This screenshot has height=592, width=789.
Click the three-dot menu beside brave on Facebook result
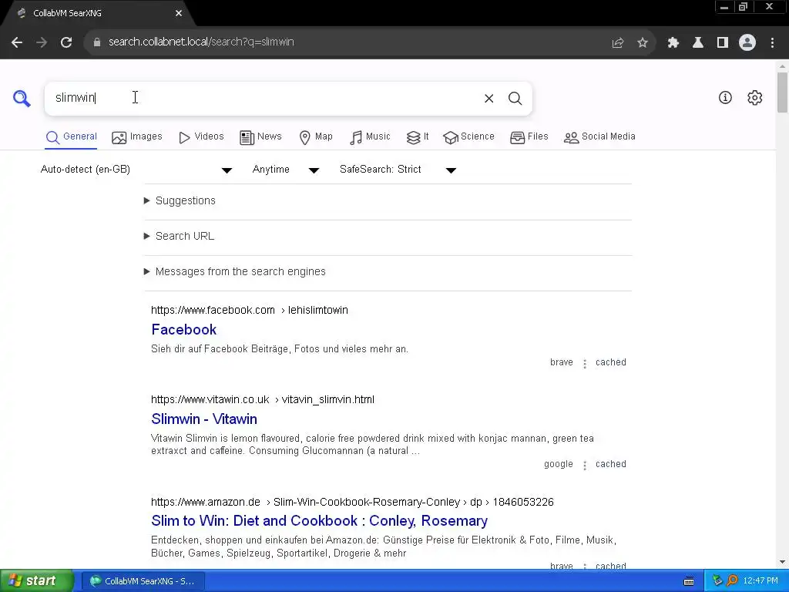click(x=584, y=364)
